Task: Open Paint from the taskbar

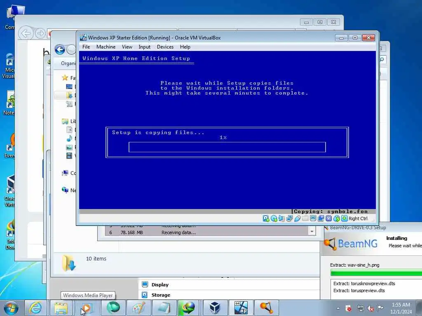Action: click(x=139, y=308)
